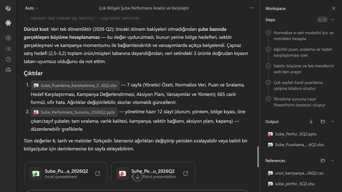Click the Workspace panel title
The image size is (342, 192).
(x=275, y=9)
